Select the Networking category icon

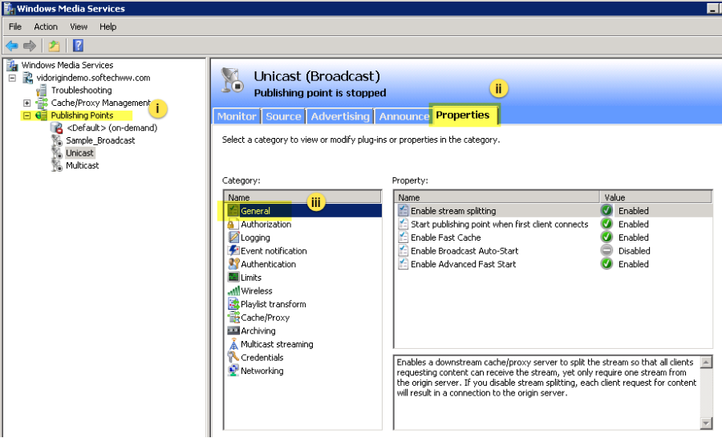233,371
